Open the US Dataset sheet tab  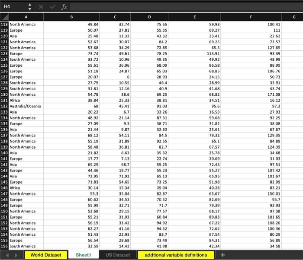click(x=118, y=255)
